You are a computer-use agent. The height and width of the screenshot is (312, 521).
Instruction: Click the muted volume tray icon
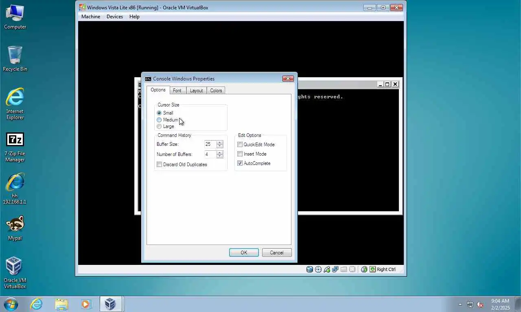point(480,304)
